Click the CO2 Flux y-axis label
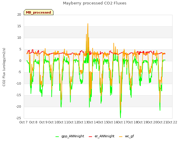 4,67
